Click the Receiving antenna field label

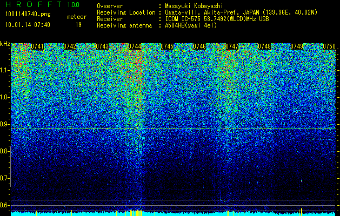click(124, 25)
